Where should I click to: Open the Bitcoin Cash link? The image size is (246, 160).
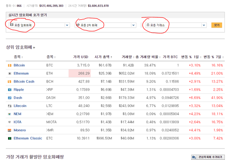tap(24, 82)
